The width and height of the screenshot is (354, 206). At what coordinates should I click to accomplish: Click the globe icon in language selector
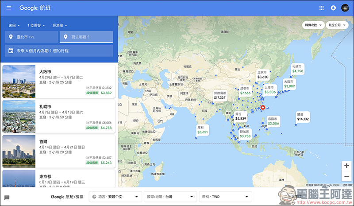[94, 197]
